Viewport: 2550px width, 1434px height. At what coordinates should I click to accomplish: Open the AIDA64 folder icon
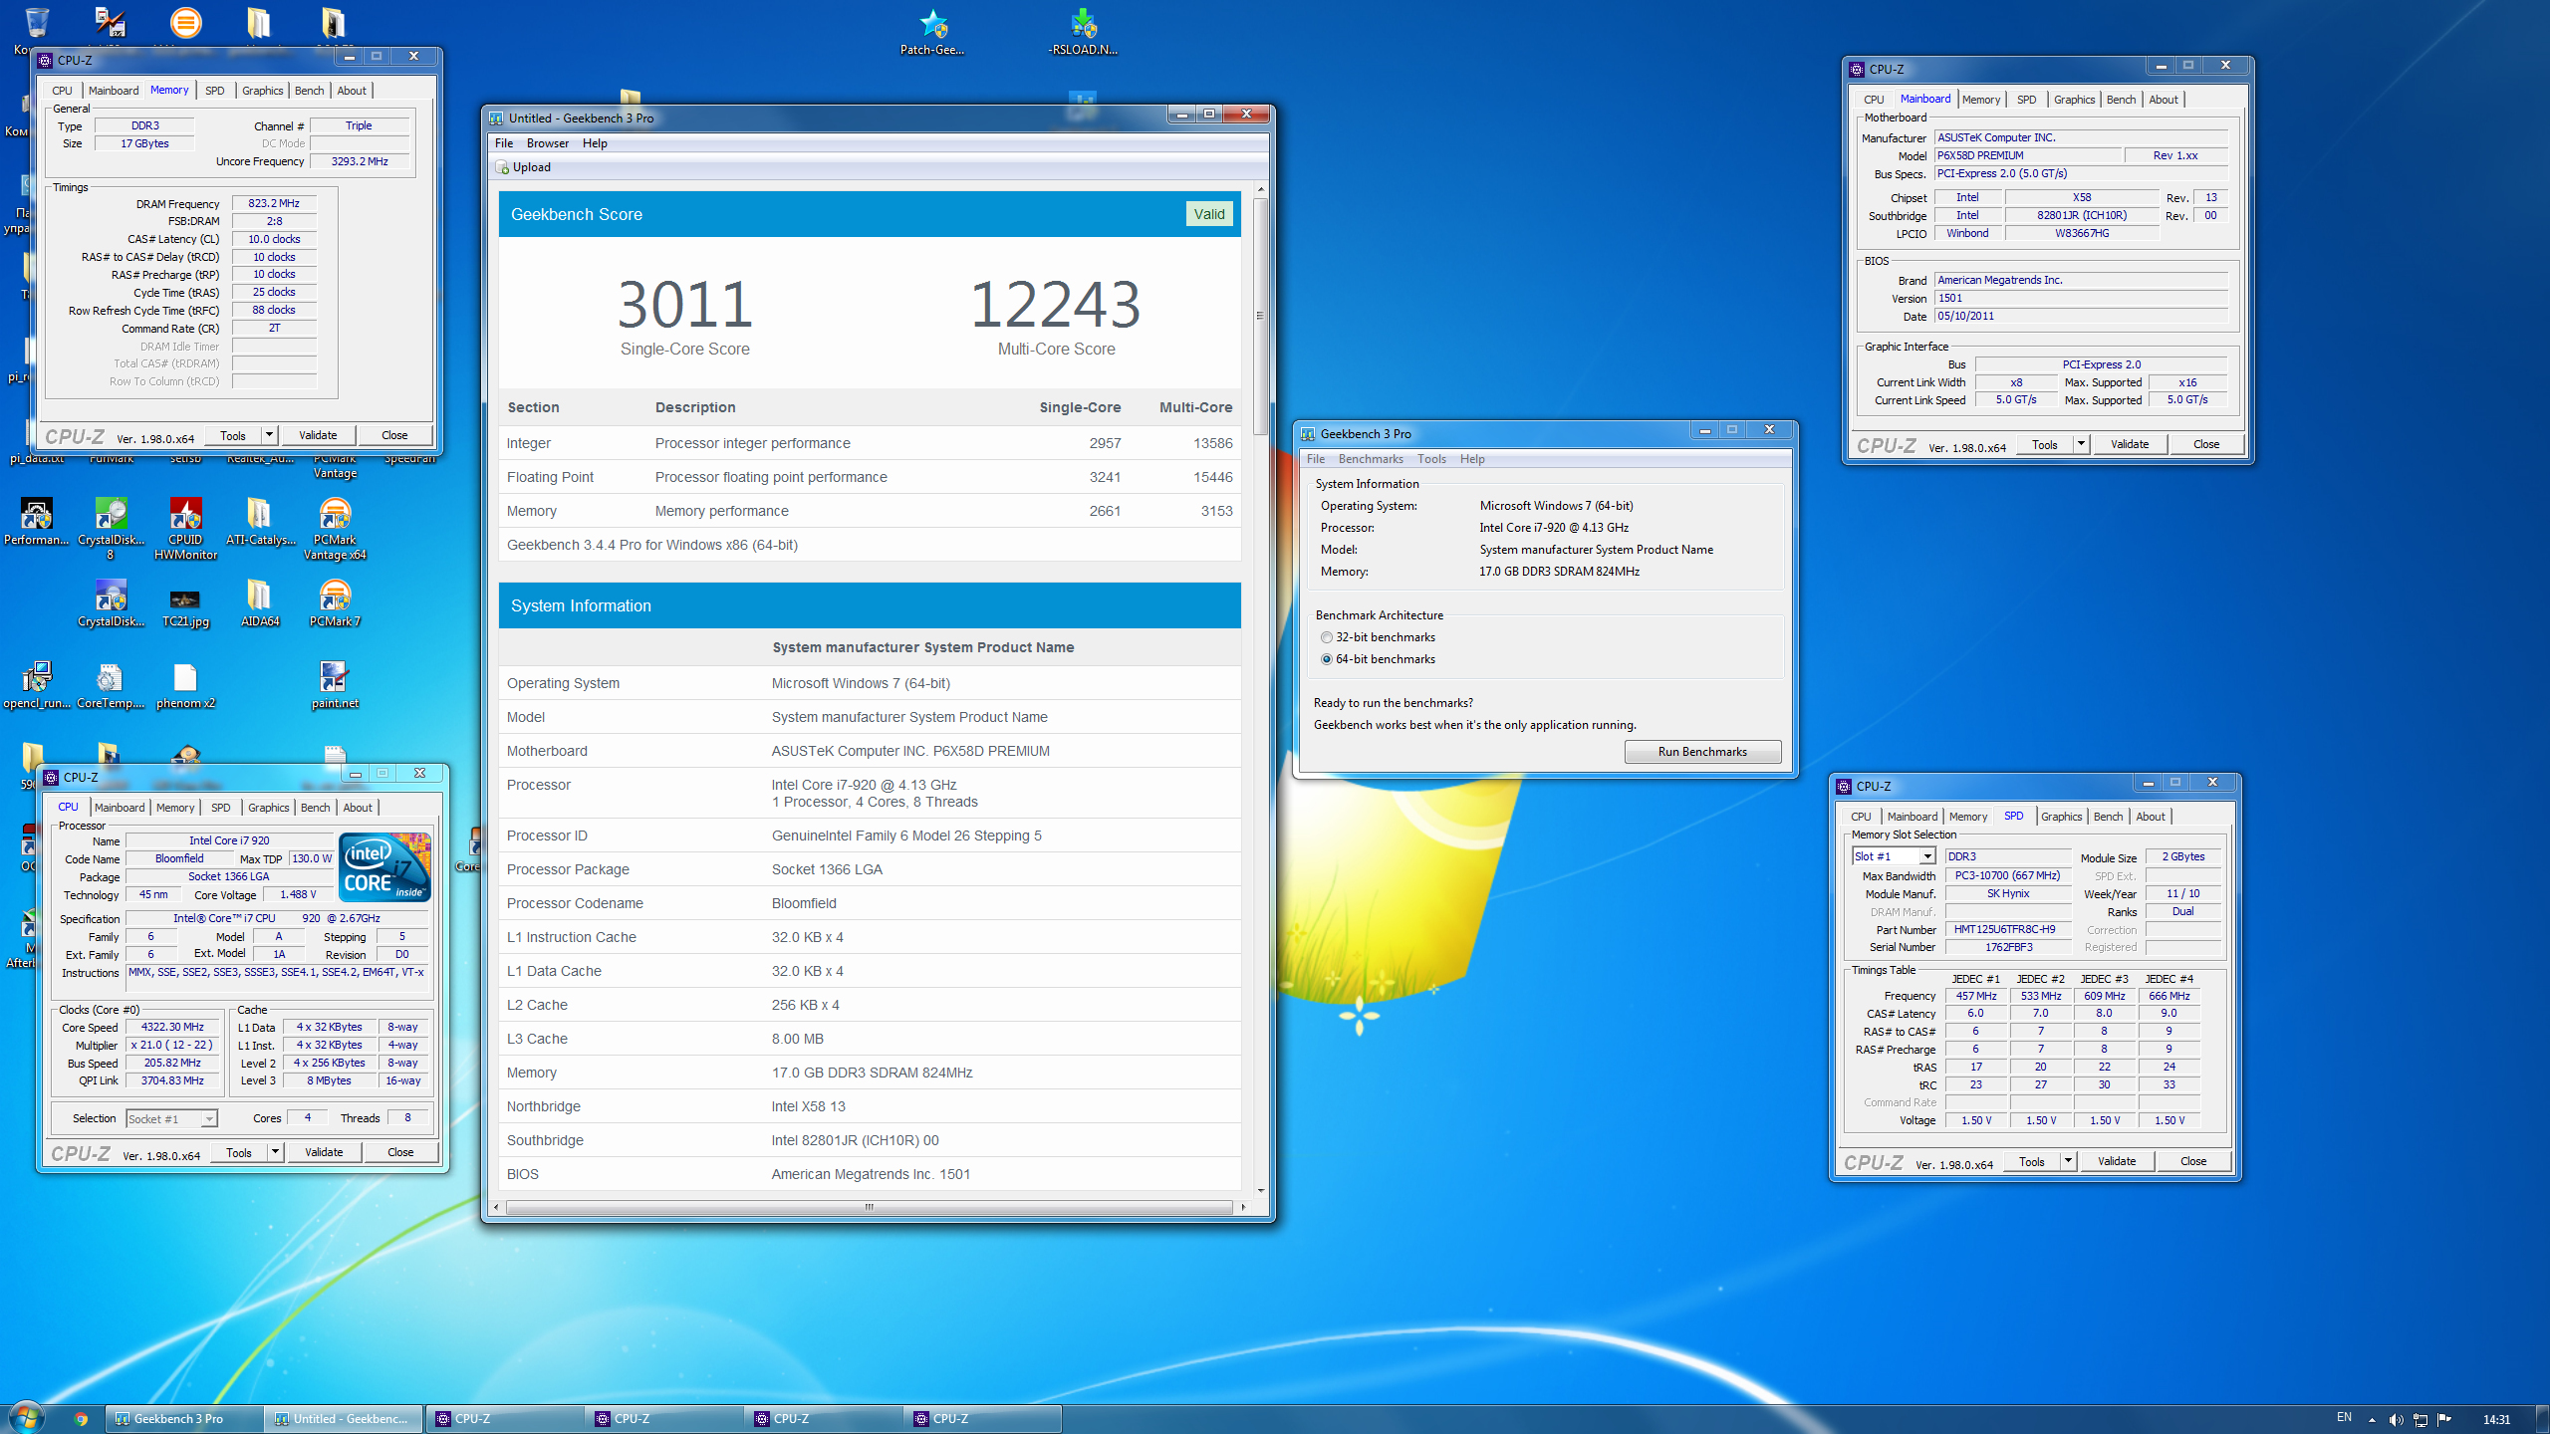[x=260, y=603]
